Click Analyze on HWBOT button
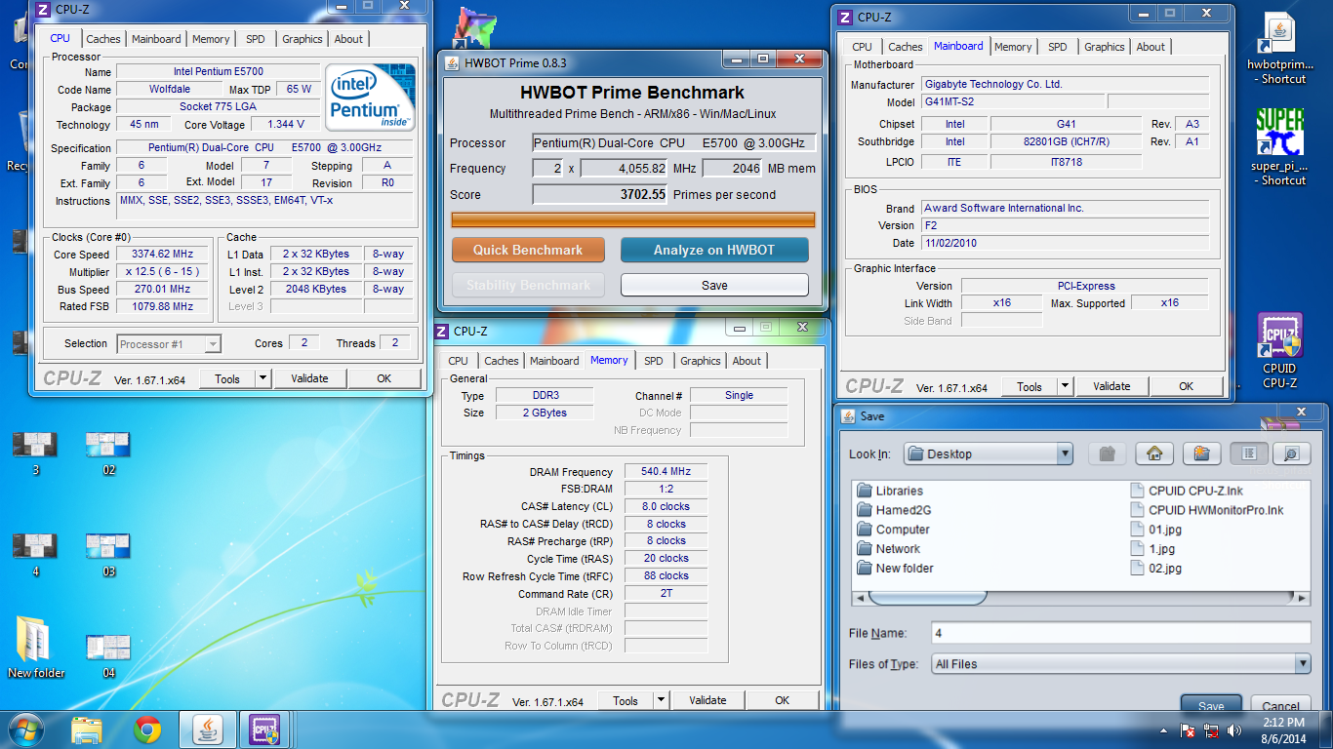Screen dimensions: 1333x749 pos(714,250)
